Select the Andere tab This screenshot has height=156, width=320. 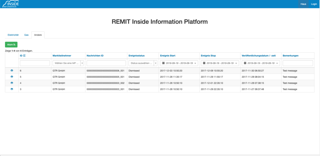point(38,35)
